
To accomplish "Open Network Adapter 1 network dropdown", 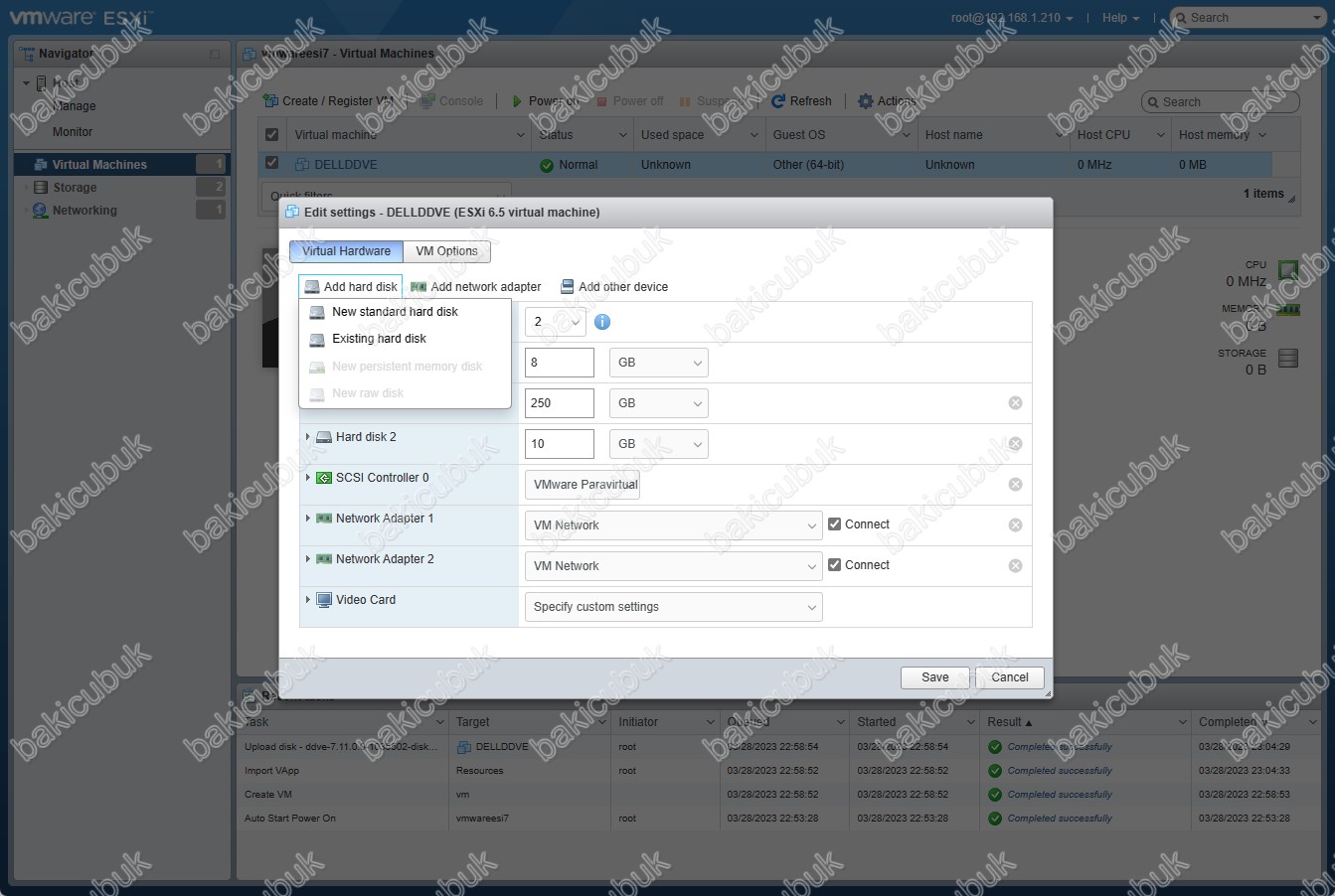I will 673,525.
